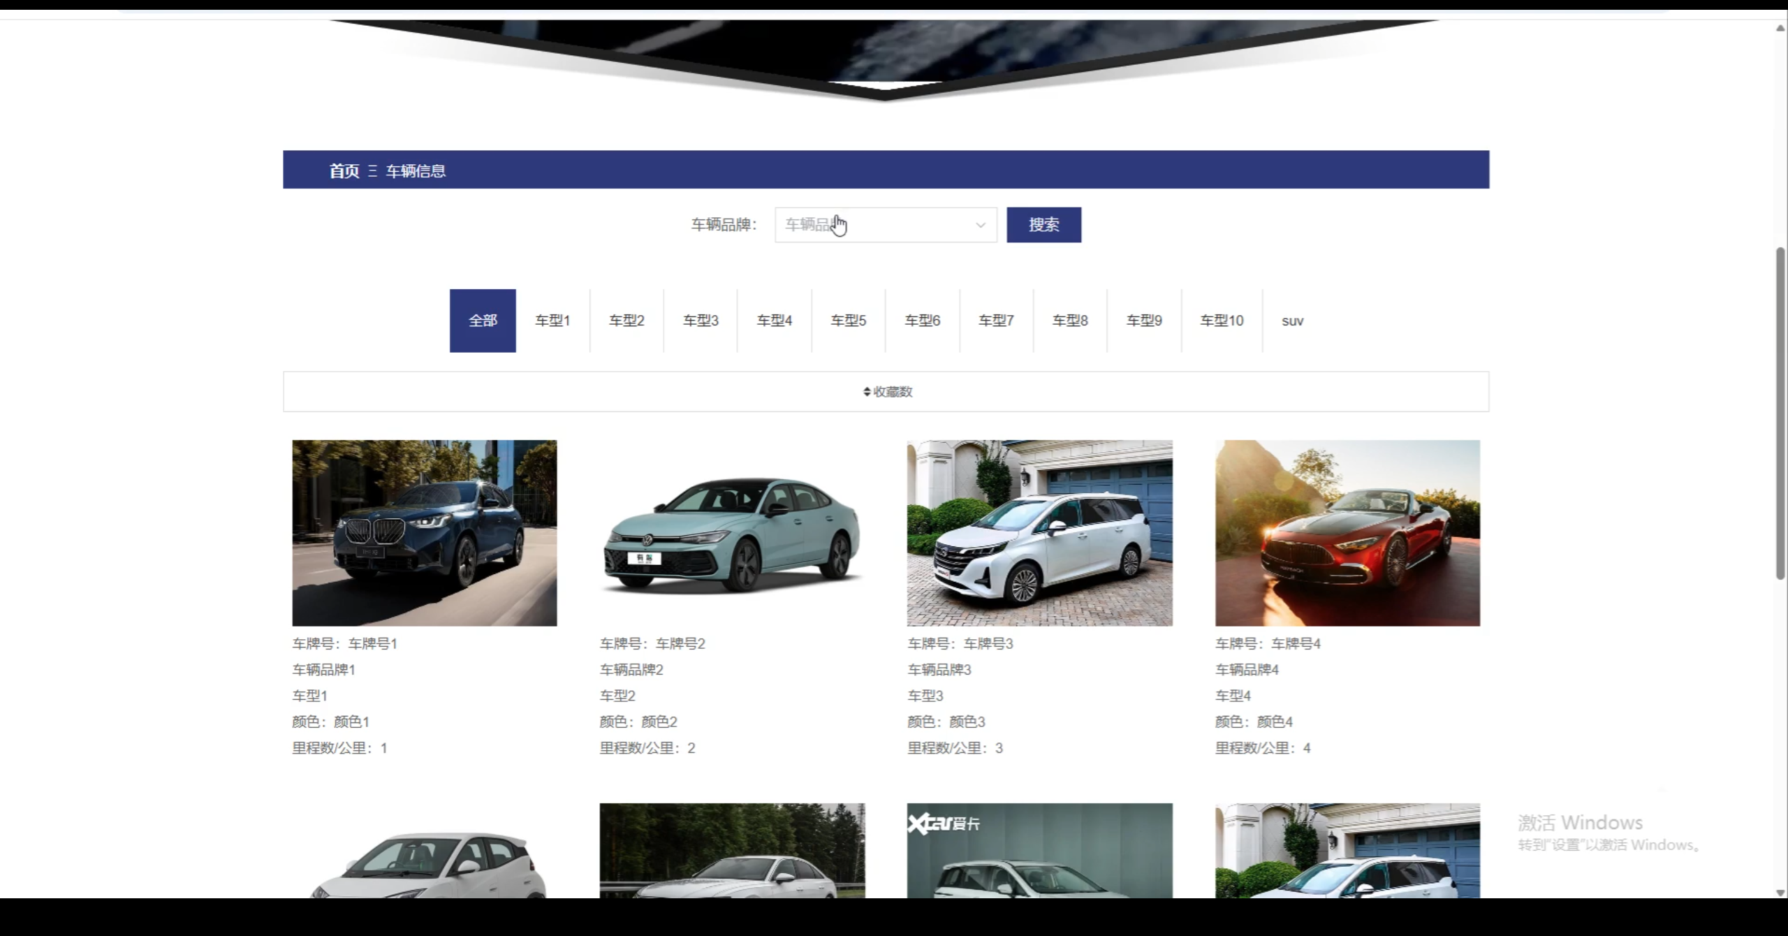1788x936 pixels.
Task: Select the suv category tab
Action: [x=1292, y=321]
